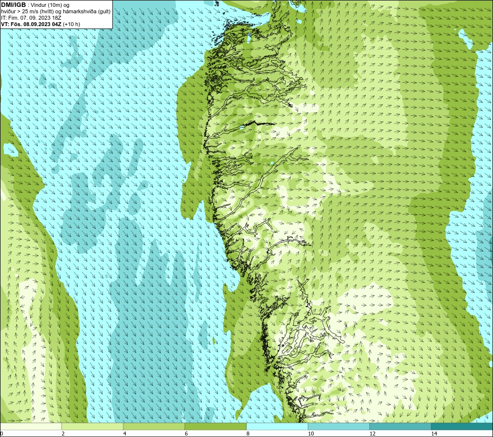The image size is (493, 437).
Task: Click the 2–4 m/s light green legend swatch
Action: [x=93, y=426]
